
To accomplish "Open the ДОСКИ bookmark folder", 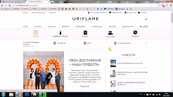I will tap(42, 9).
